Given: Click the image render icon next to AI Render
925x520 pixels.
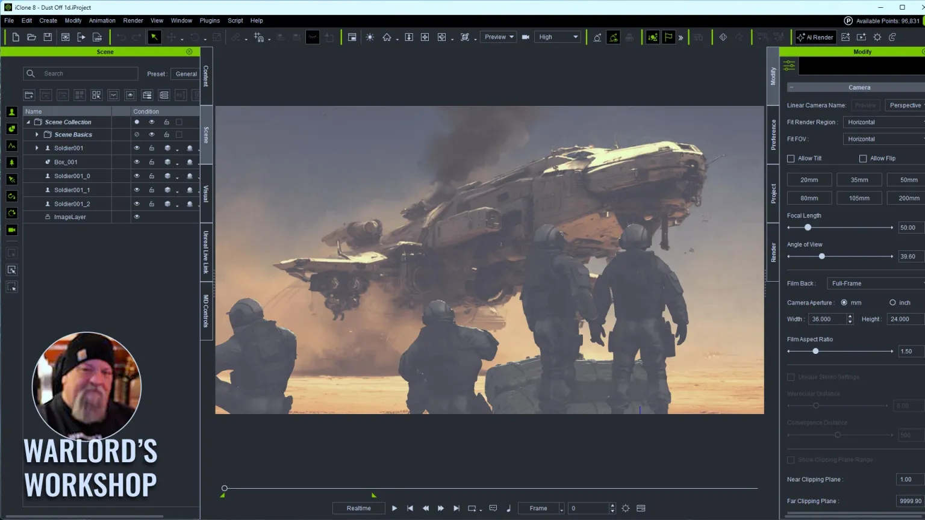Looking at the screenshot, I should (846, 37).
